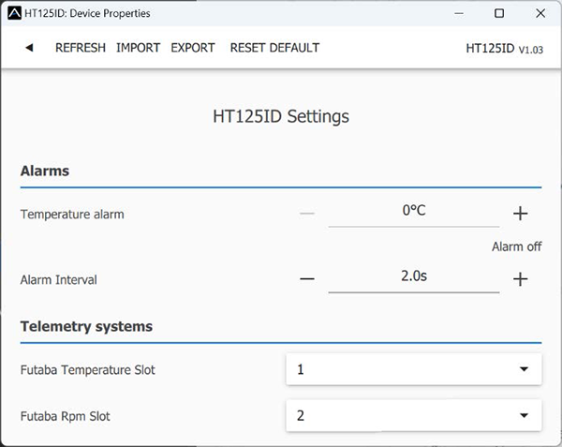
Task: Click the Telemetry systems section heading
Action: pos(86,327)
